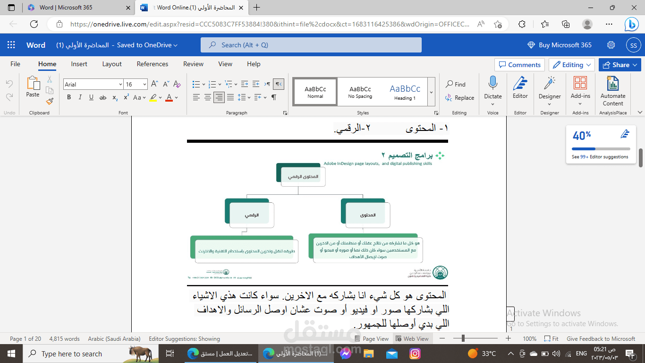Click Give Feedback to Microsoft
The height and width of the screenshot is (363, 645).
pyautogui.click(x=601, y=338)
